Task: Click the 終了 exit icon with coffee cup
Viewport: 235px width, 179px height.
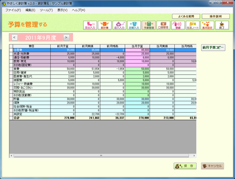Action: pos(222,25)
